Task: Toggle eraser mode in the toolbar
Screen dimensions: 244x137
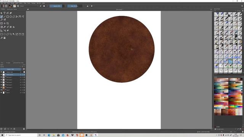Action: click(40, 6)
